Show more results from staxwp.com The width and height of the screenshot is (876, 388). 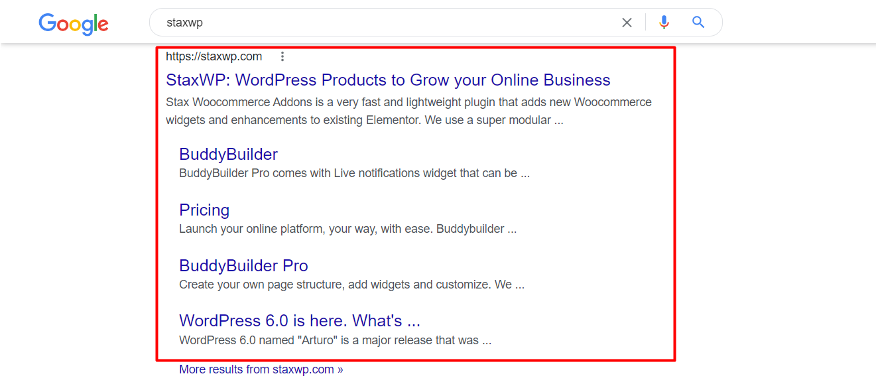261,369
